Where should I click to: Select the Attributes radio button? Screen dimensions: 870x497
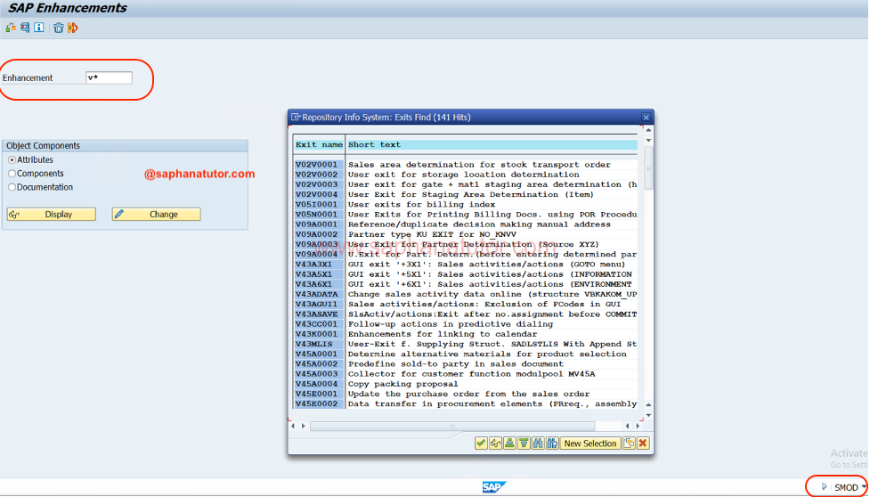click(x=12, y=159)
